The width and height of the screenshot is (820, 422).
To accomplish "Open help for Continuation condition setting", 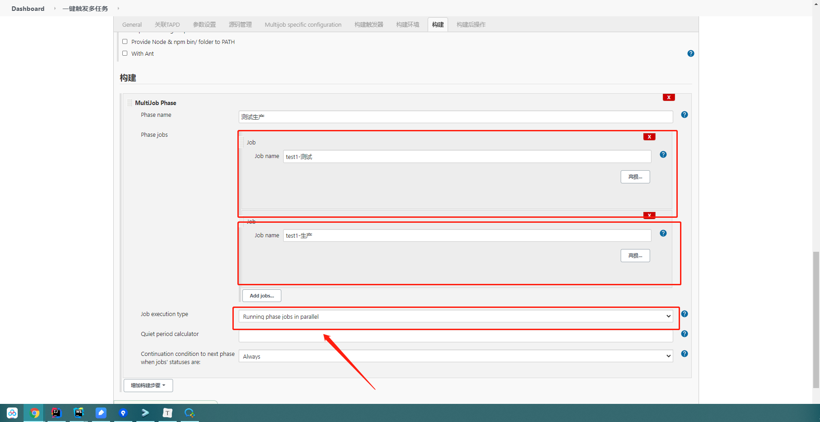I will [684, 354].
